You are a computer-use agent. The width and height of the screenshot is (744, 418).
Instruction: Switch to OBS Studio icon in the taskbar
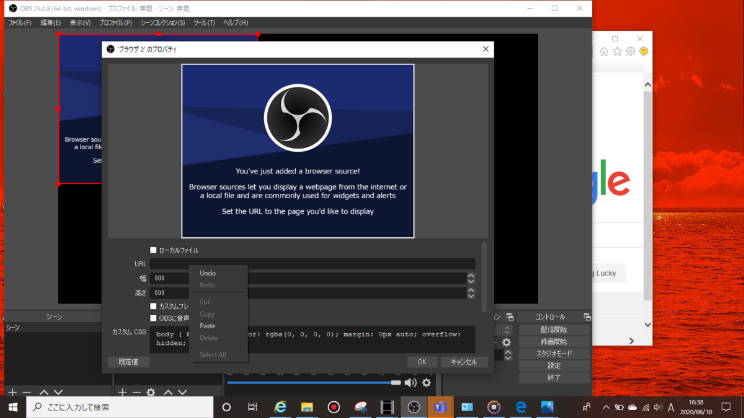[414, 407]
